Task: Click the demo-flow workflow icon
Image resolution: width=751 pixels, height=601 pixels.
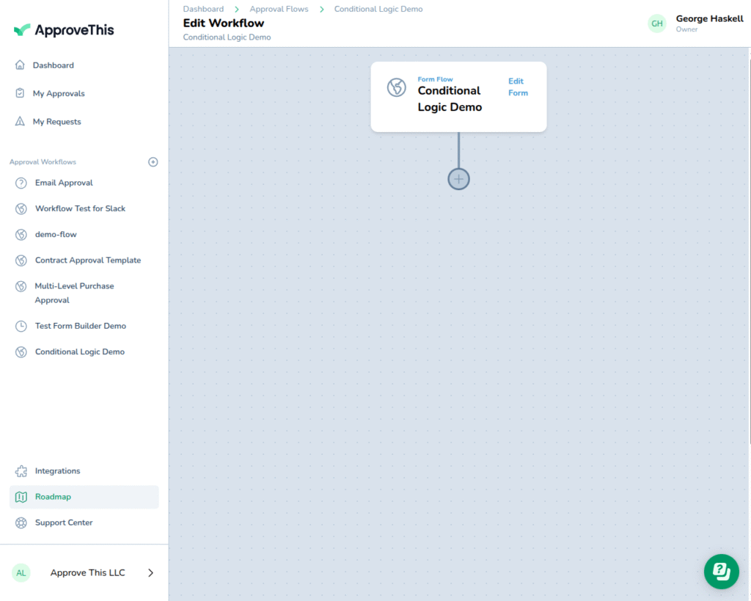Action: (x=21, y=234)
